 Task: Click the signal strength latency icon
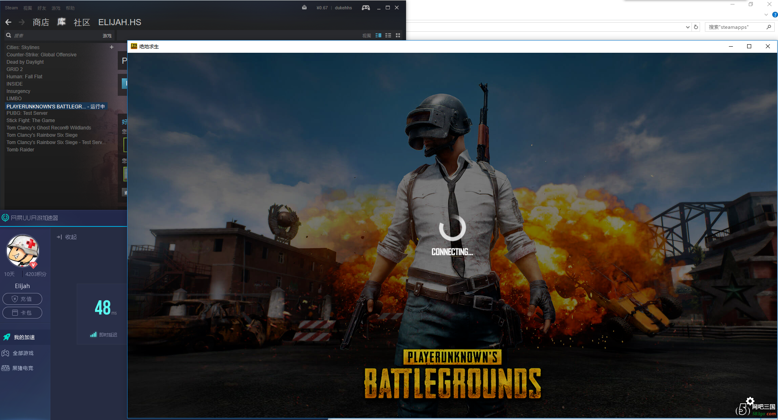[93, 335]
